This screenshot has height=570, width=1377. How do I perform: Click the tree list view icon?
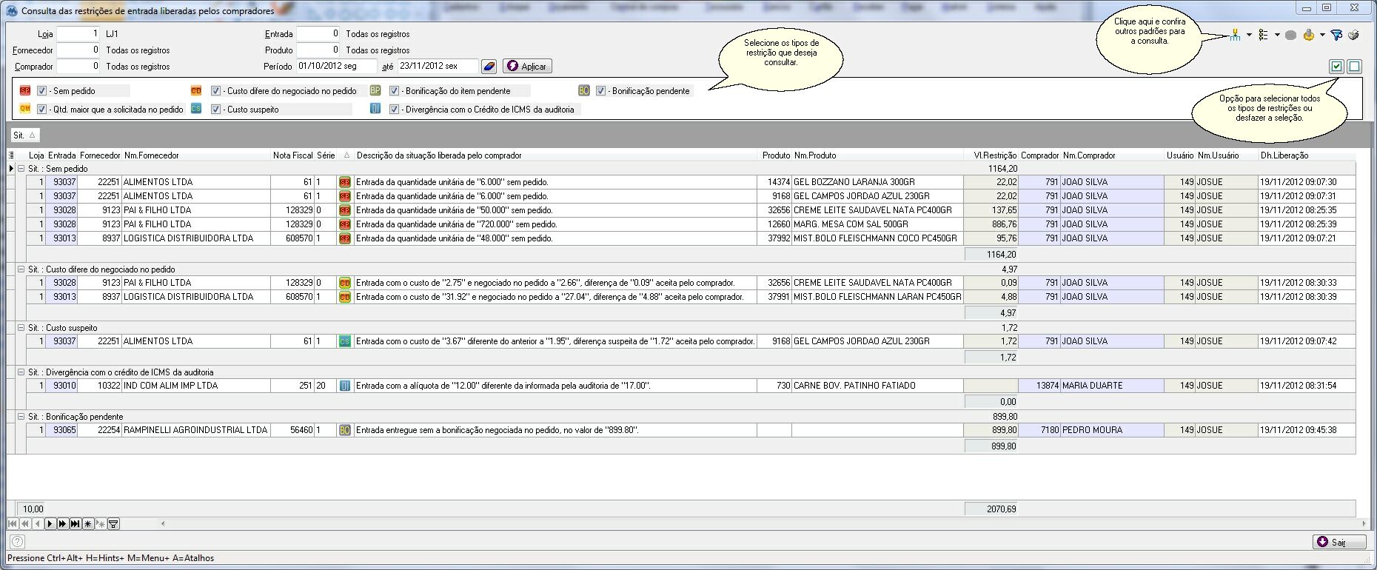click(1263, 35)
